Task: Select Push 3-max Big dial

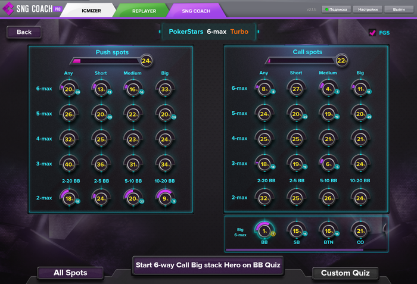Action: [x=165, y=164]
